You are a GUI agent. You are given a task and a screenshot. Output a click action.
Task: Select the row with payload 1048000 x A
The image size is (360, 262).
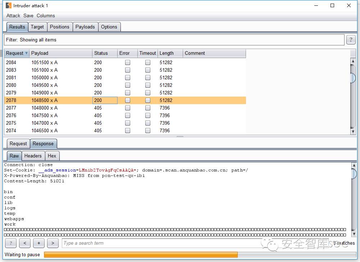tap(125, 108)
